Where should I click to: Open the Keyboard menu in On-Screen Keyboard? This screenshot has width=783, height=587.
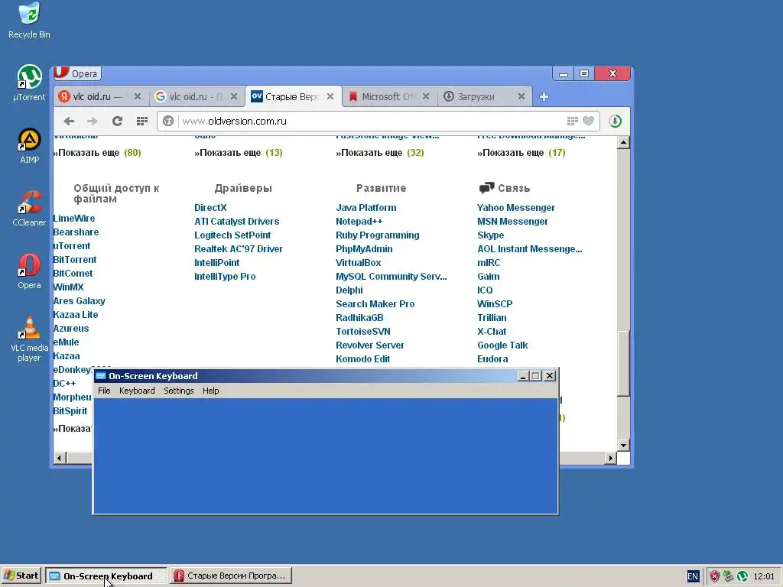point(137,391)
